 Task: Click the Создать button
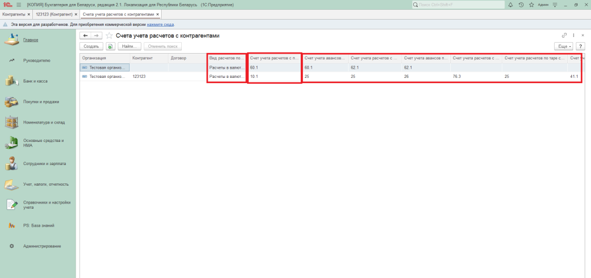click(x=91, y=46)
